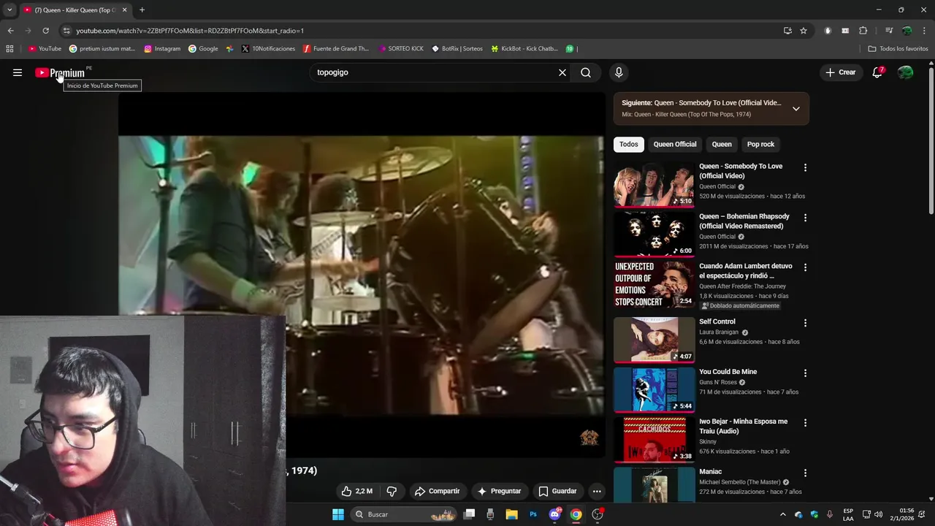Run search with magnifying glass button
The image size is (935, 526).
click(x=586, y=72)
